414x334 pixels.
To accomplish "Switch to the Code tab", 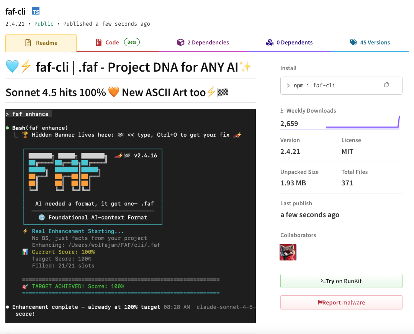I will click(113, 42).
